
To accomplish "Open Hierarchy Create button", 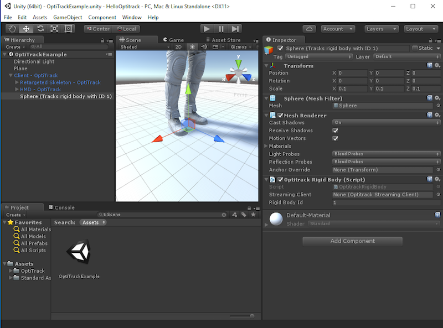I will coord(16,47).
